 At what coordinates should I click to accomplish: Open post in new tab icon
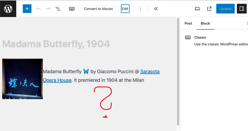pyautogui.click(x=209, y=9)
